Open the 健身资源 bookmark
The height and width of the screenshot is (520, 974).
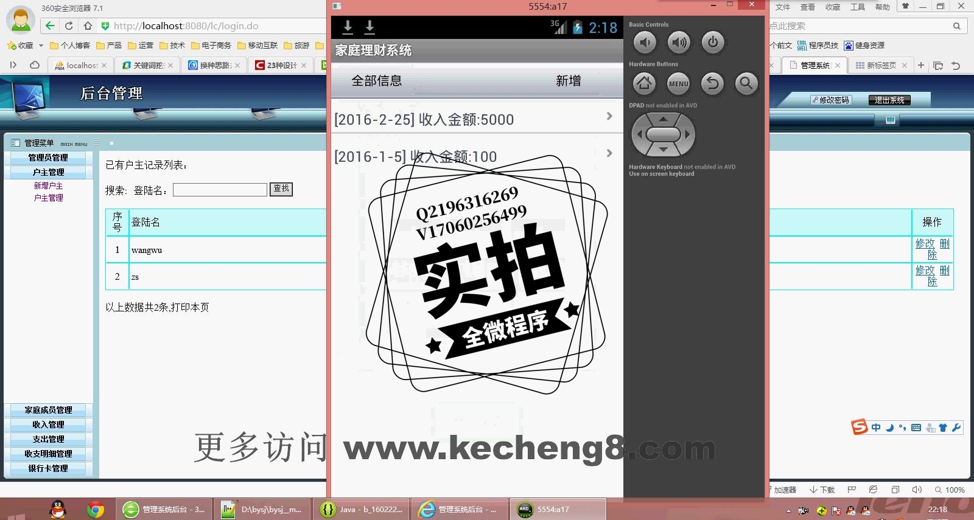864,46
